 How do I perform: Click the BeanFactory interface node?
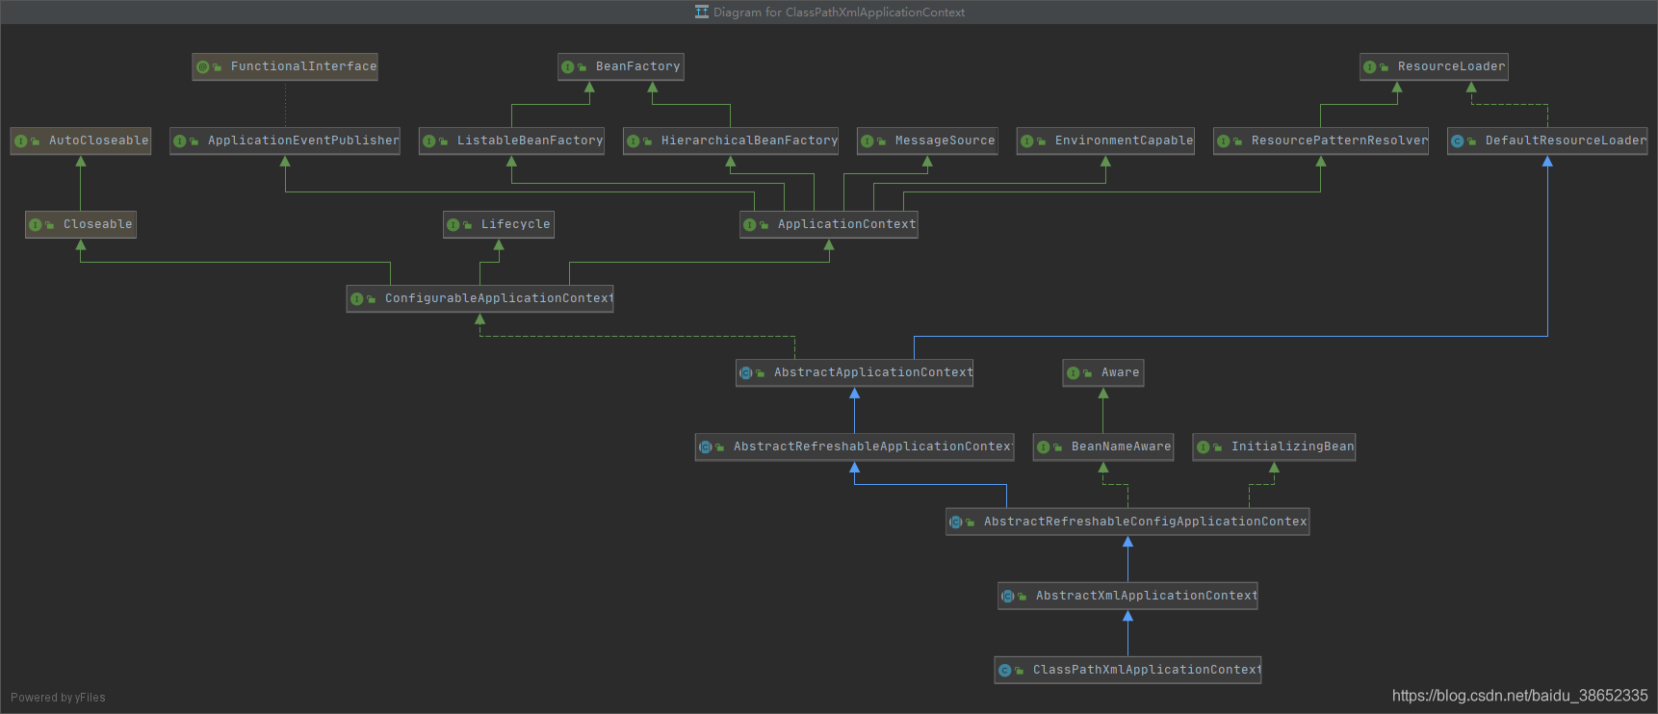click(x=621, y=66)
